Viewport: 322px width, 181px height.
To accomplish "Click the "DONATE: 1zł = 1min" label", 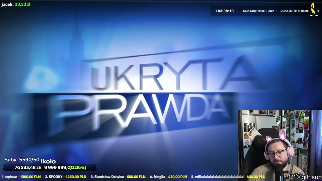I will pyautogui.click(x=294, y=11).
